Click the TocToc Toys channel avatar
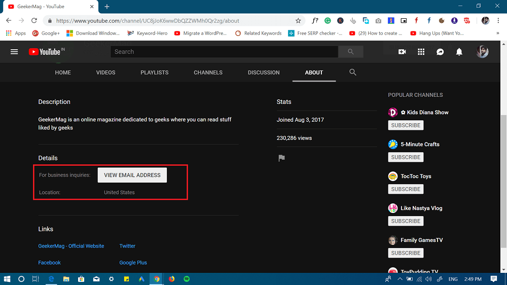The height and width of the screenshot is (285, 507). [393, 176]
